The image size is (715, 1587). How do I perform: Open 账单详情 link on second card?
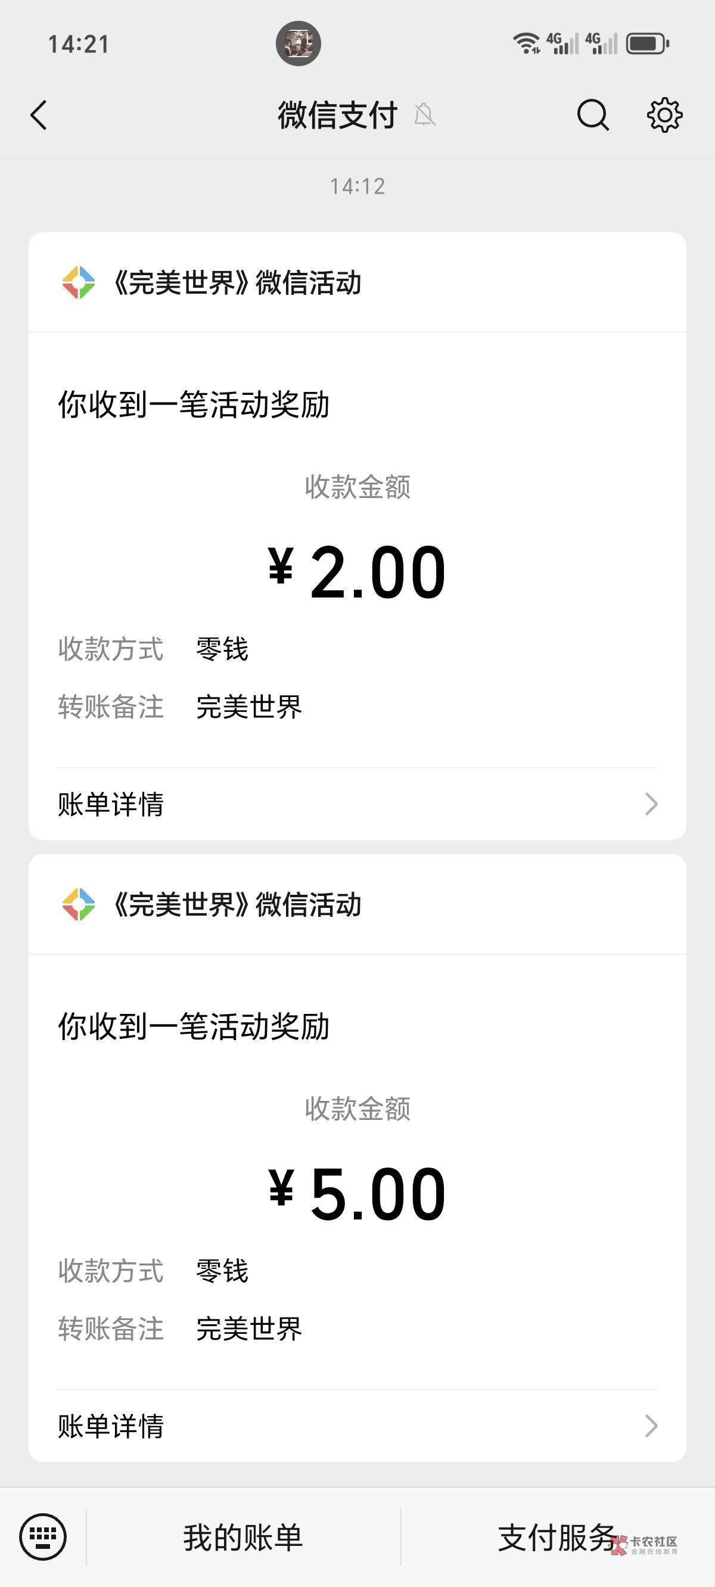coord(111,1426)
